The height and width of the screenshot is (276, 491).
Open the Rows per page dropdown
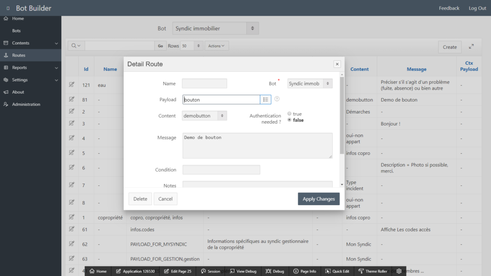coord(191,46)
